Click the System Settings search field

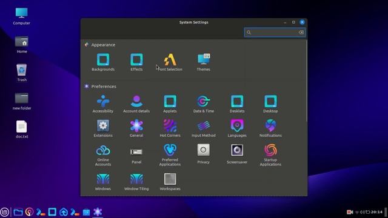click(275, 32)
